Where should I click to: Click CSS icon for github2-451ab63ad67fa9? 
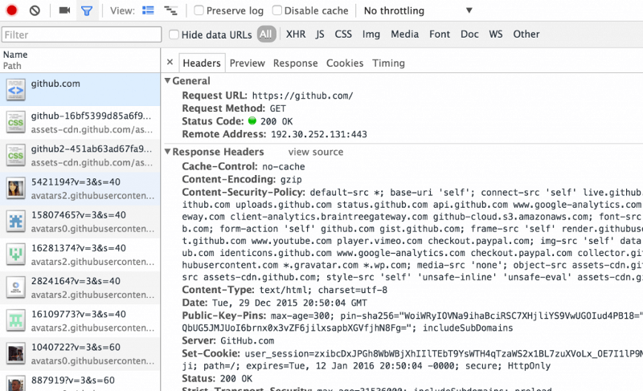[x=15, y=156]
